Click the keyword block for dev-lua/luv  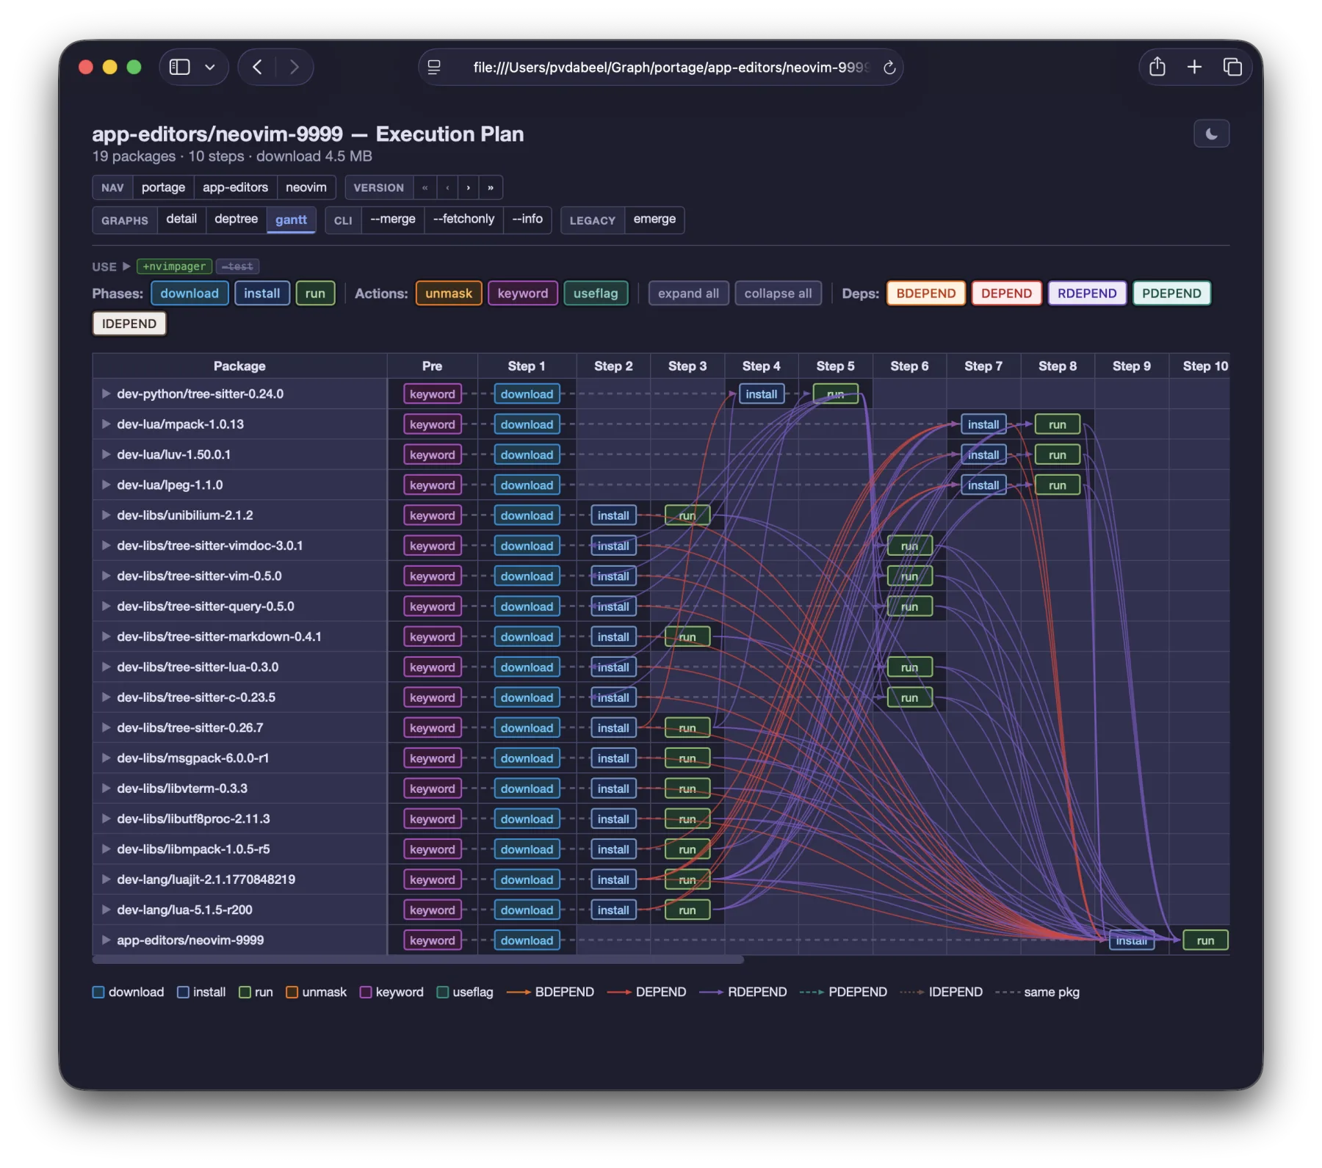click(x=432, y=454)
